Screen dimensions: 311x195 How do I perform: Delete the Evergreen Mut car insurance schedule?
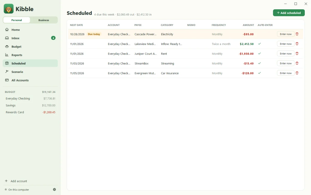(297, 73)
